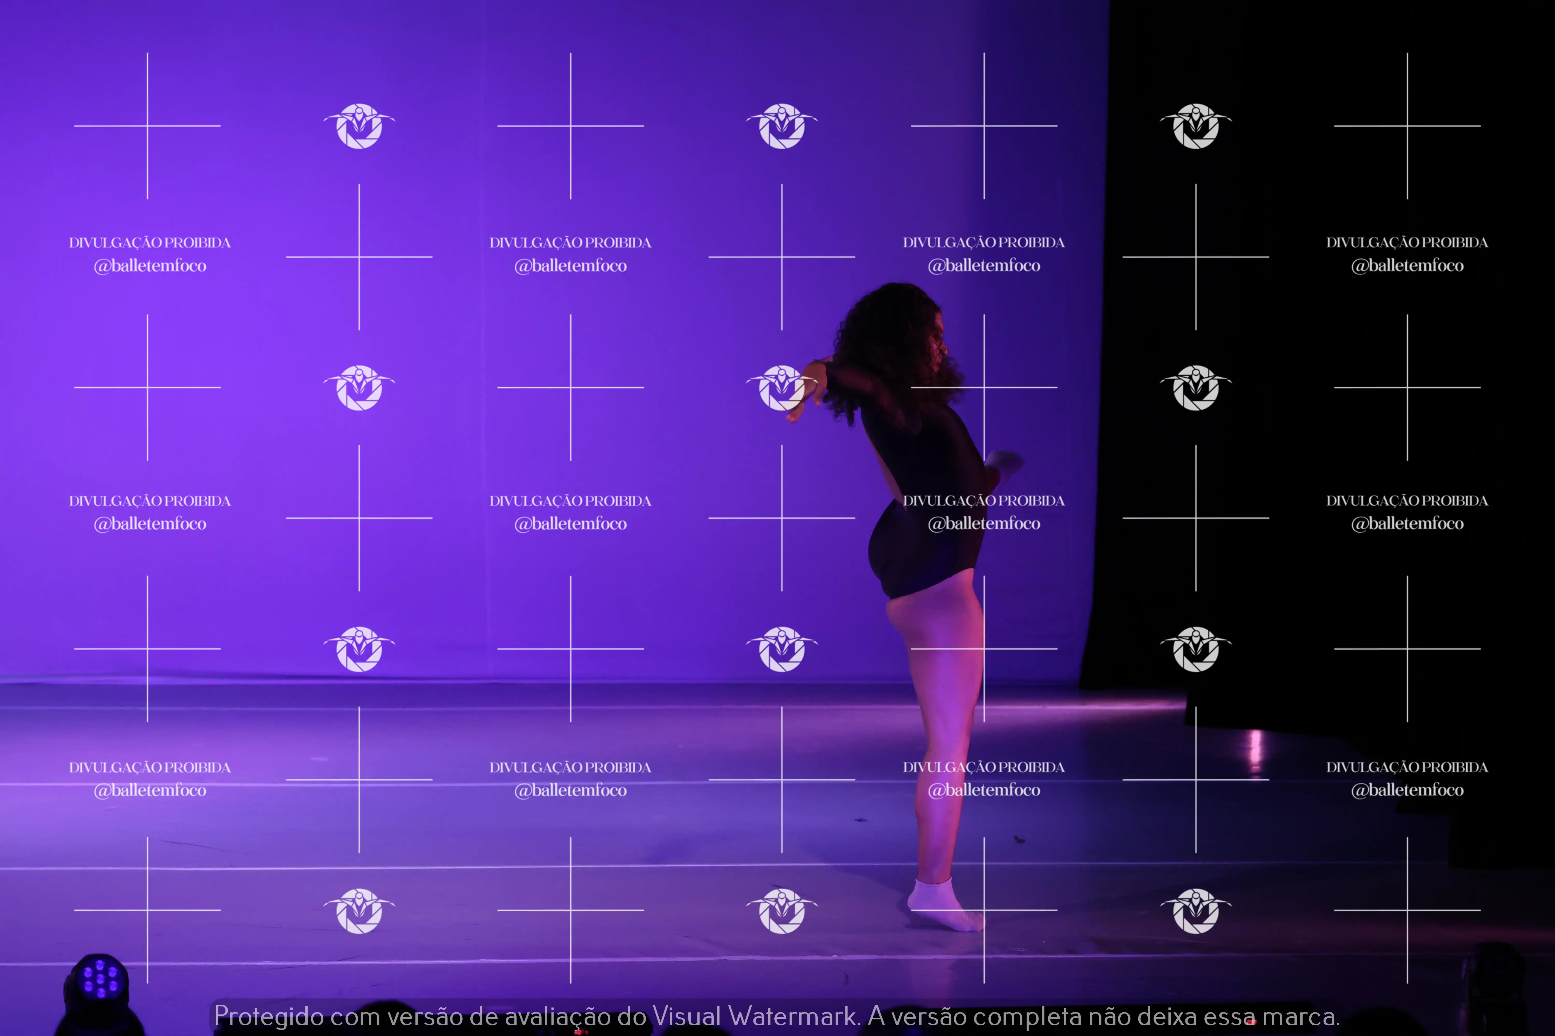The width and height of the screenshot is (1555, 1036).
Task: Click the top-right crosshair on the black curtain
Action: click(x=1407, y=126)
